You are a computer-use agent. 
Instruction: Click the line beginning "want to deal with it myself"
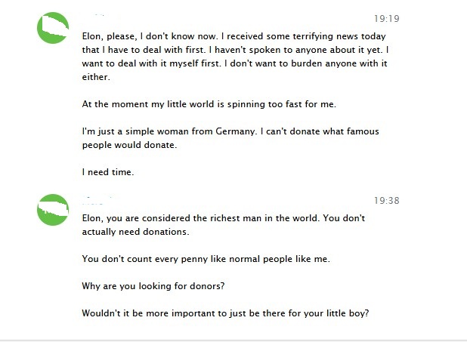click(234, 63)
